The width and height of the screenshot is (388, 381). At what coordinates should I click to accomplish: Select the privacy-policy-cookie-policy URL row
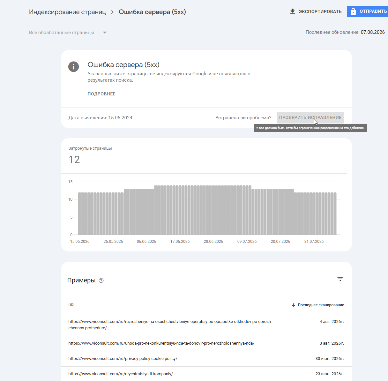(206, 359)
